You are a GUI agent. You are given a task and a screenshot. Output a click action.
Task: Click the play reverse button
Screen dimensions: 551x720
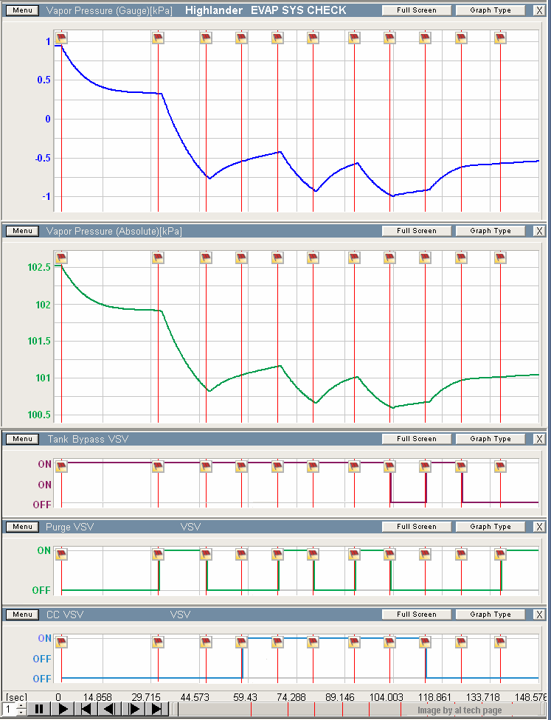(109, 709)
